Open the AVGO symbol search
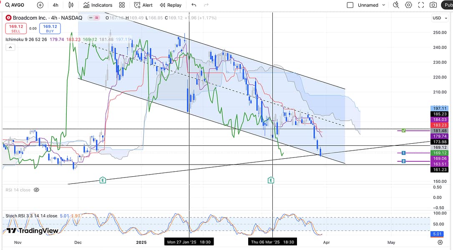The width and height of the screenshot is (453, 250). click(15, 5)
